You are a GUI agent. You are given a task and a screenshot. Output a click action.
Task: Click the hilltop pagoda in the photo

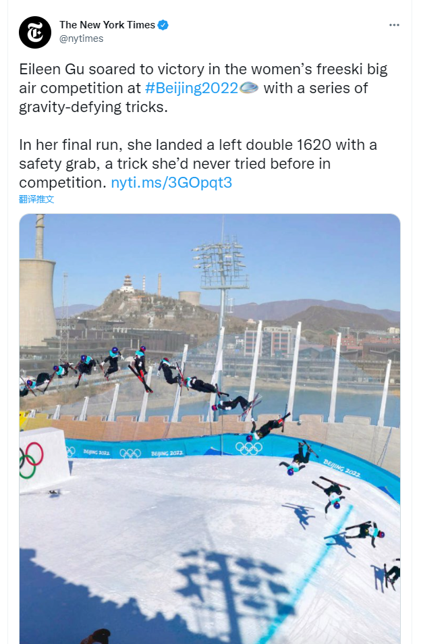127,284
